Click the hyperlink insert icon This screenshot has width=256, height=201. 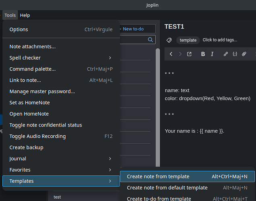(x=226, y=54)
